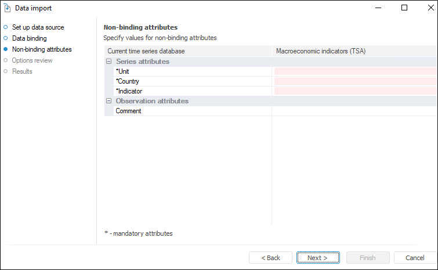Click the Data import title bar icon
The height and width of the screenshot is (270, 438).
(7, 8)
